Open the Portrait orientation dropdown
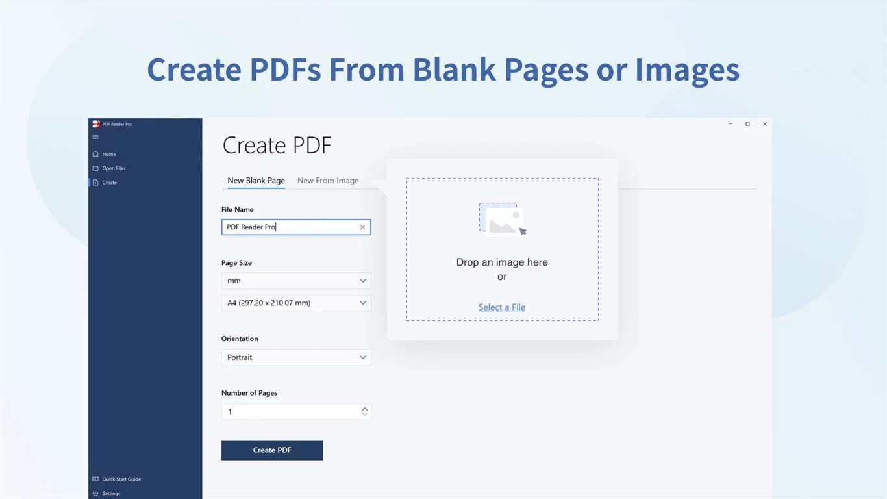Screen dimensions: 887x499 [296, 357]
